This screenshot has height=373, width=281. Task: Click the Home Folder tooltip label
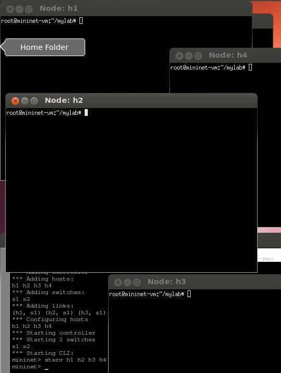pyautogui.click(x=44, y=47)
